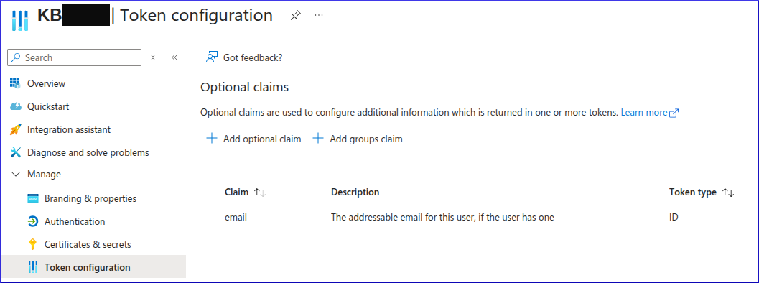Collapse the Manage section chevron

pyautogui.click(x=16, y=174)
